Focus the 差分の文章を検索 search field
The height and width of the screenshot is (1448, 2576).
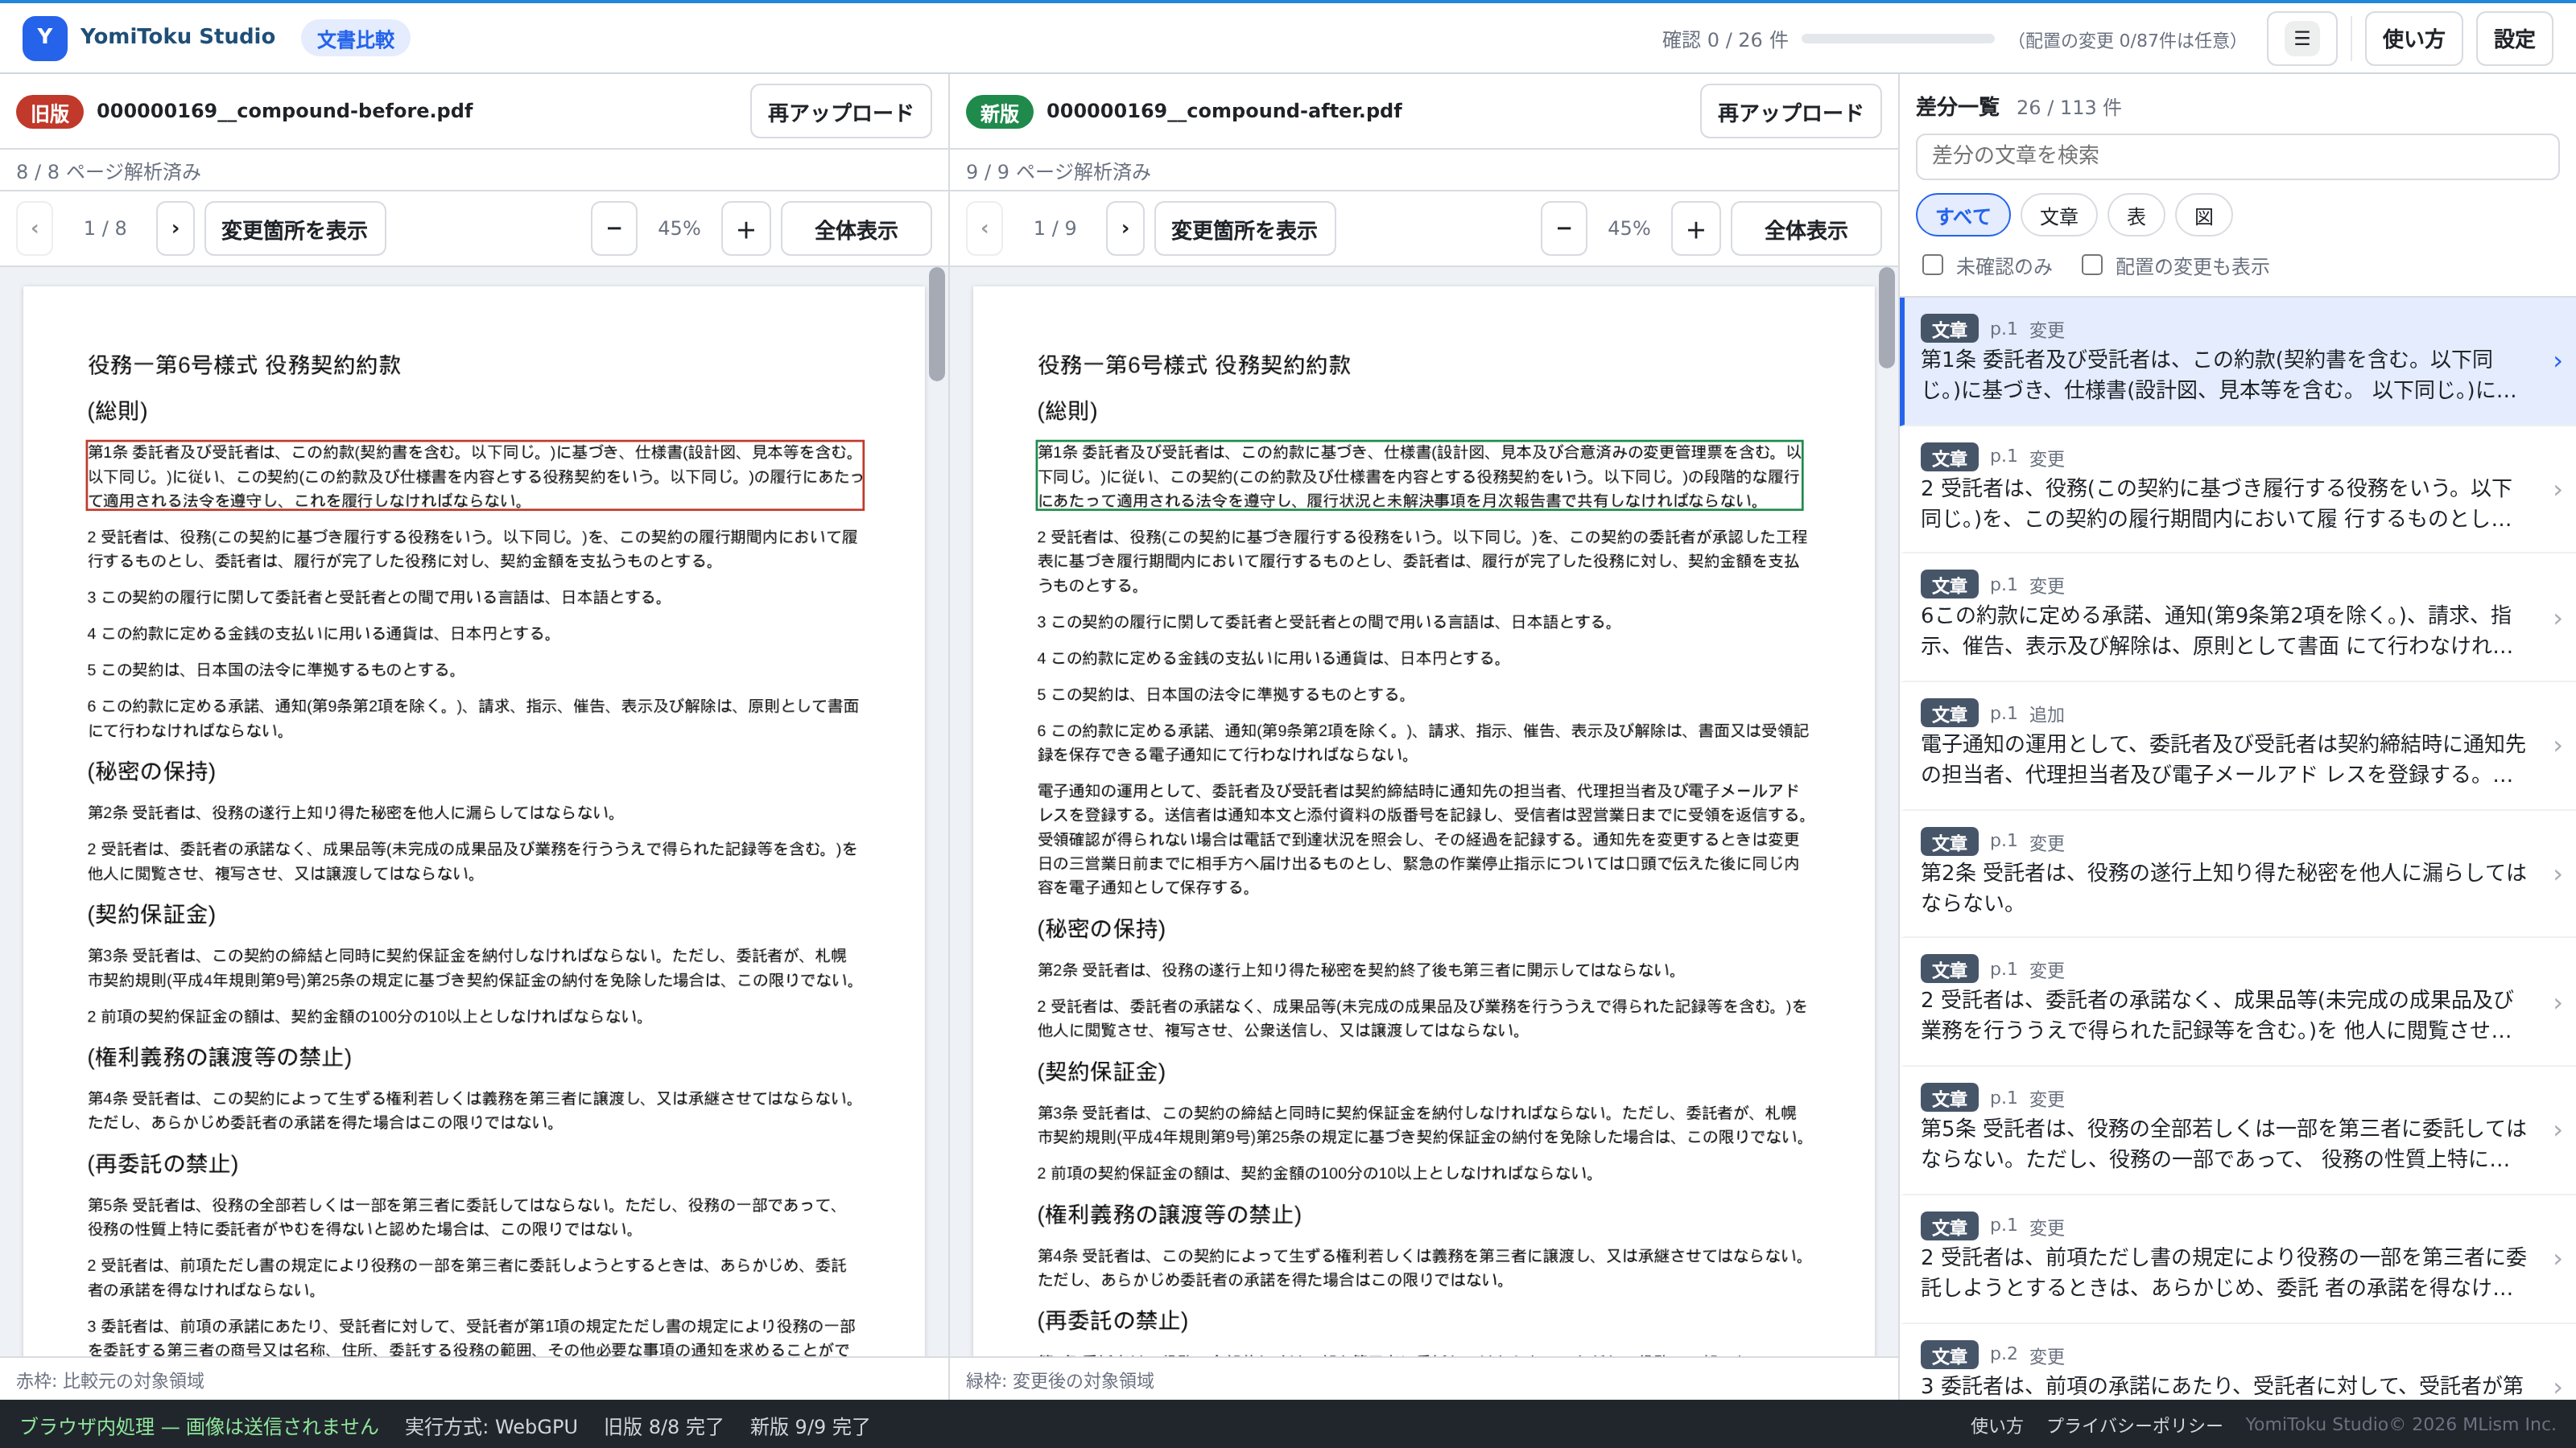click(2237, 156)
